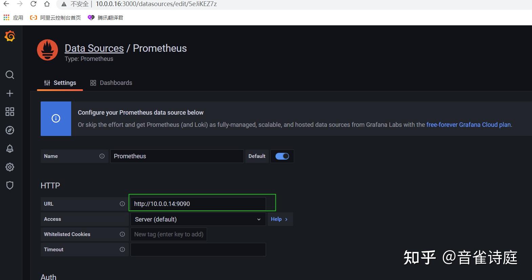Screen dimensions: 532x280
Task: Open Configuration with the gear icon
Action: pyautogui.click(x=10, y=167)
